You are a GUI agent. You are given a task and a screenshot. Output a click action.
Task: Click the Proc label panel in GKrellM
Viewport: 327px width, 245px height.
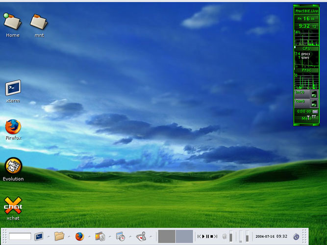(306, 70)
